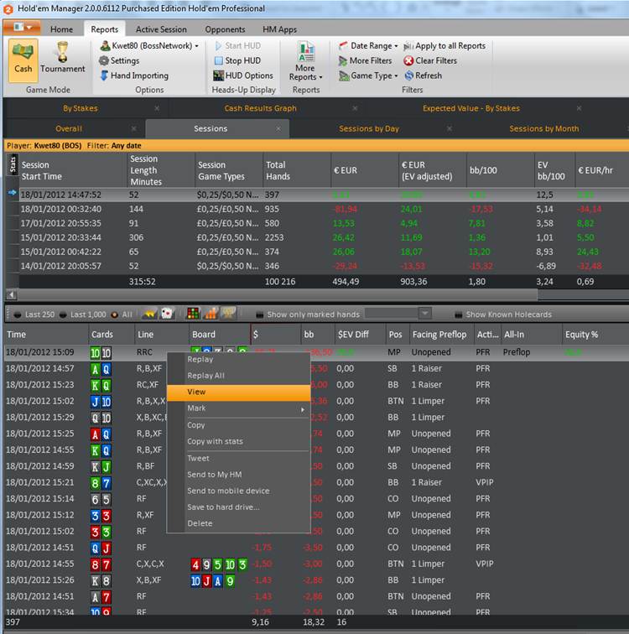Viewport: 629px width, 634px height.
Task: Open HUD Options
Action: [x=243, y=75]
